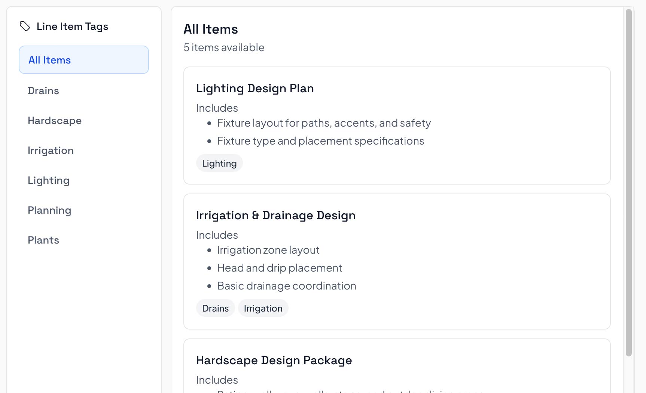646x393 pixels.
Task: Click the Fixture layout bullet item
Action: 324,123
